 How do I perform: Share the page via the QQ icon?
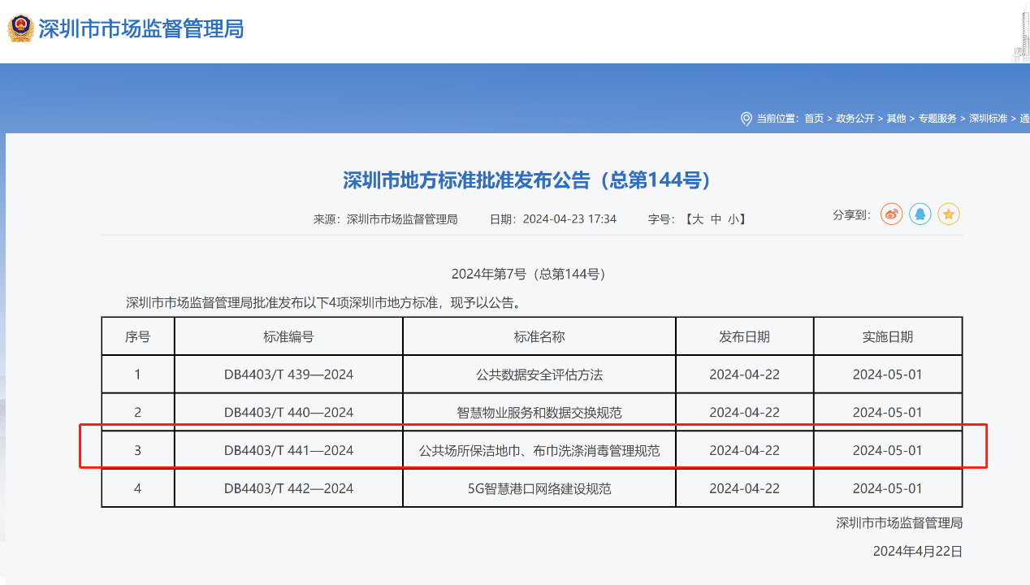tap(920, 214)
